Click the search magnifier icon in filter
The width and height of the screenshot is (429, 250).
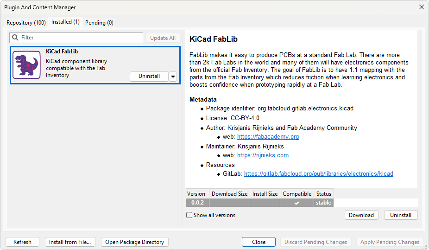[15, 38]
